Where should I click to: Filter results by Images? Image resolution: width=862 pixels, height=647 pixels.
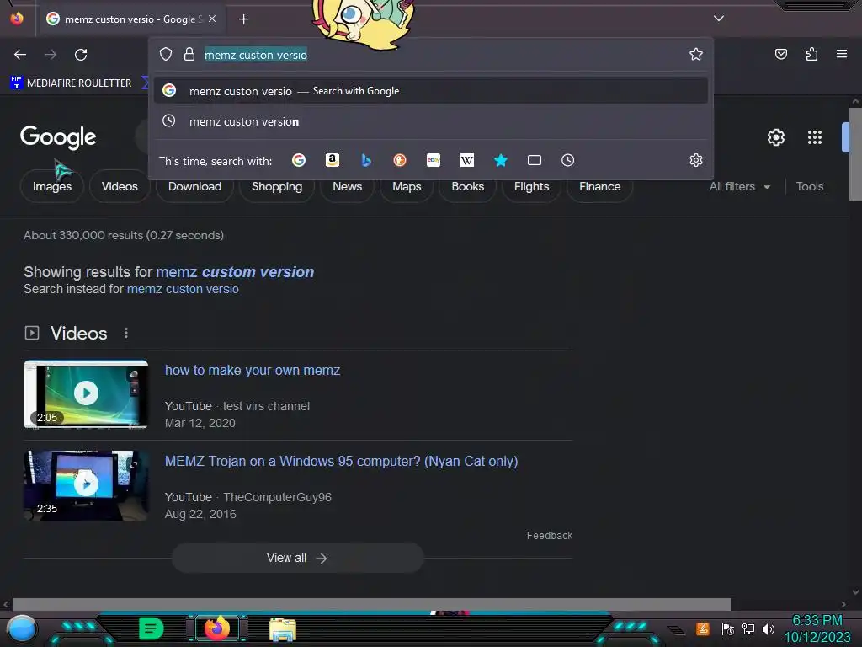(52, 186)
